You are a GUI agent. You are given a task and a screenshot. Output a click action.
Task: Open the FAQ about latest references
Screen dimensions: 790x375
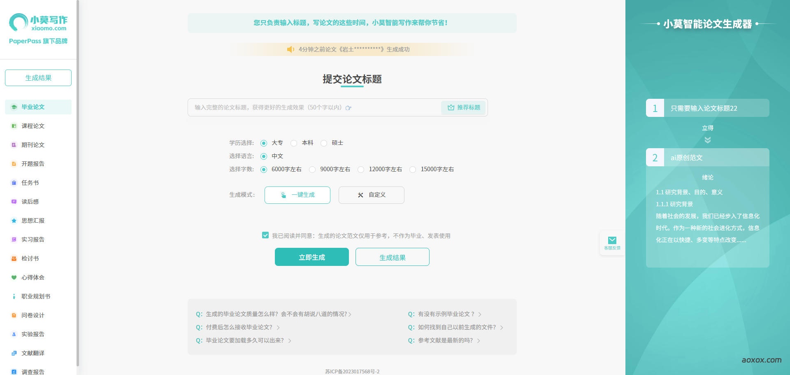(x=445, y=340)
